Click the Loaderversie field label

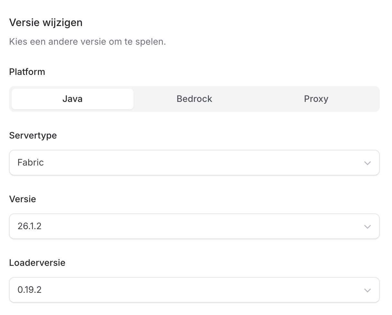(x=37, y=263)
